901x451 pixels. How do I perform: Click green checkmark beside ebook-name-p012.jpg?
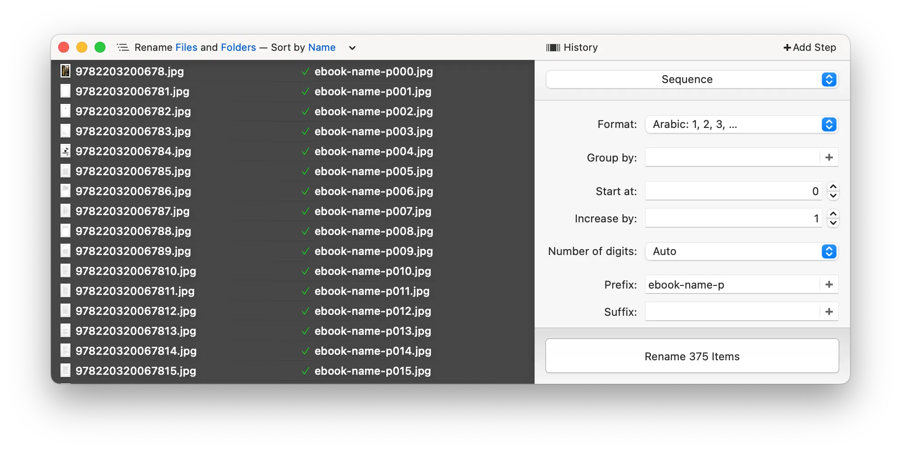(x=305, y=311)
